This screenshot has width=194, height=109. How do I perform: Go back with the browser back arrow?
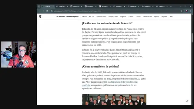point(39,11)
